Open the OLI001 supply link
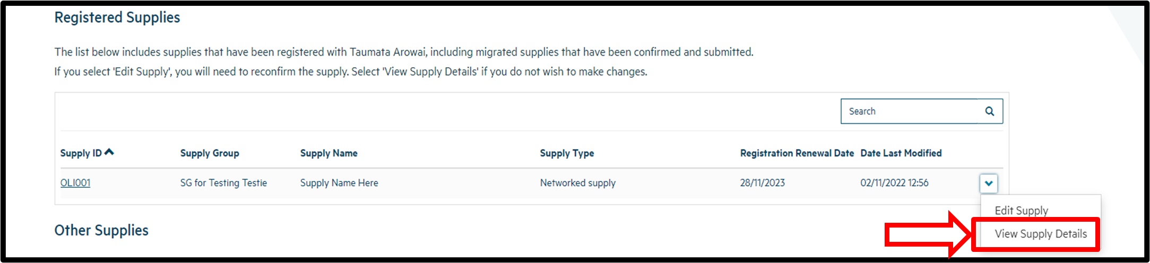The width and height of the screenshot is (1150, 263). click(75, 183)
